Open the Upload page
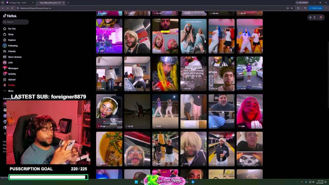Screen dimensions: 329x185 [x=9, y=80]
